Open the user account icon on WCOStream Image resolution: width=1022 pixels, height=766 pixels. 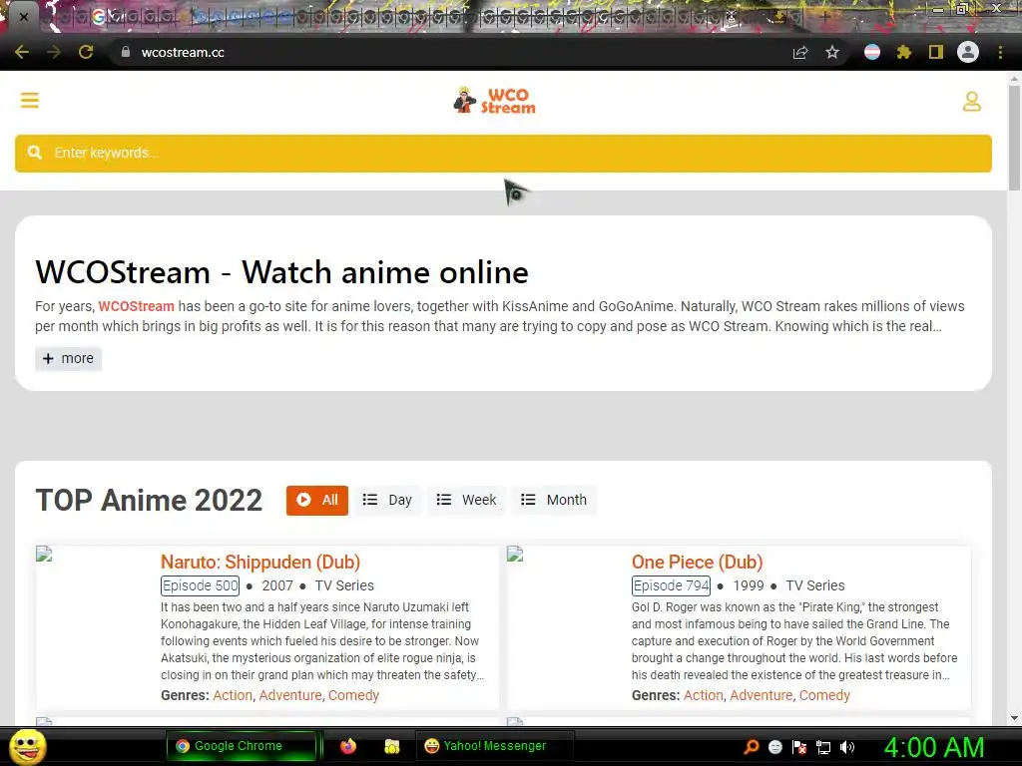(x=972, y=101)
